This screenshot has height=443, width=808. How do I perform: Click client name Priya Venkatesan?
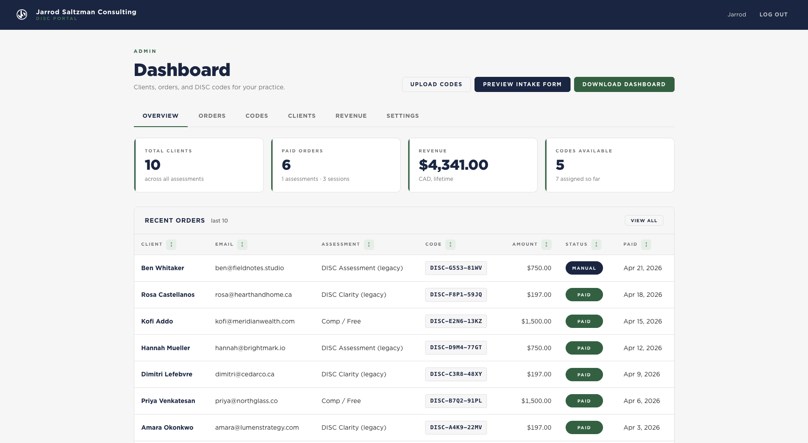(x=168, y=401)
